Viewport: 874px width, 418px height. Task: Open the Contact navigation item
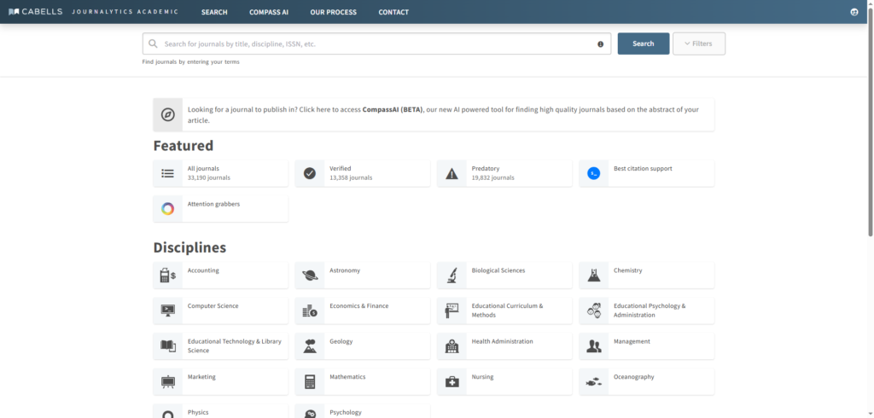pos(393,12)
